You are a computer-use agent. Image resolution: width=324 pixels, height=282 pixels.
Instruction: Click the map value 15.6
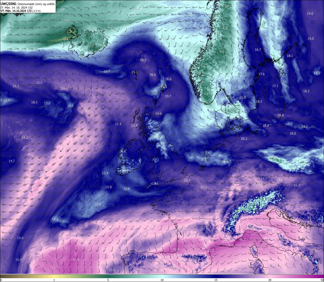pyautogui.click(x=20, y=238)
